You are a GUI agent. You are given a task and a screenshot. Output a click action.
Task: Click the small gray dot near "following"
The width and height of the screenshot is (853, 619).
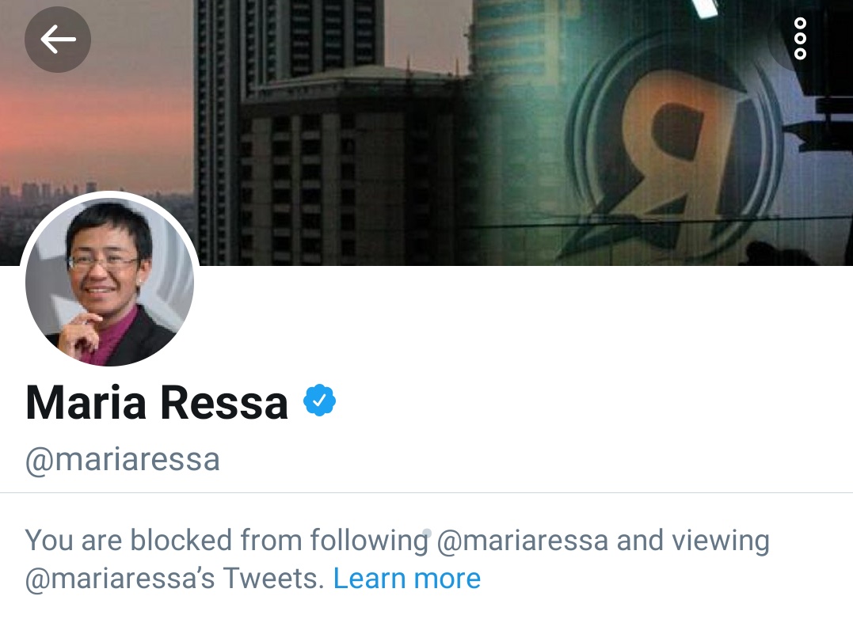tap(427, 534)
